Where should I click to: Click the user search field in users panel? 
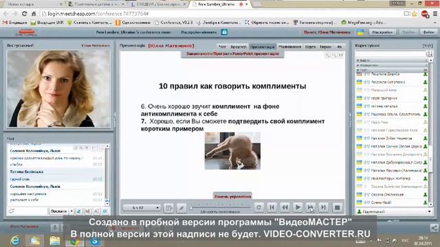(390, 54)
